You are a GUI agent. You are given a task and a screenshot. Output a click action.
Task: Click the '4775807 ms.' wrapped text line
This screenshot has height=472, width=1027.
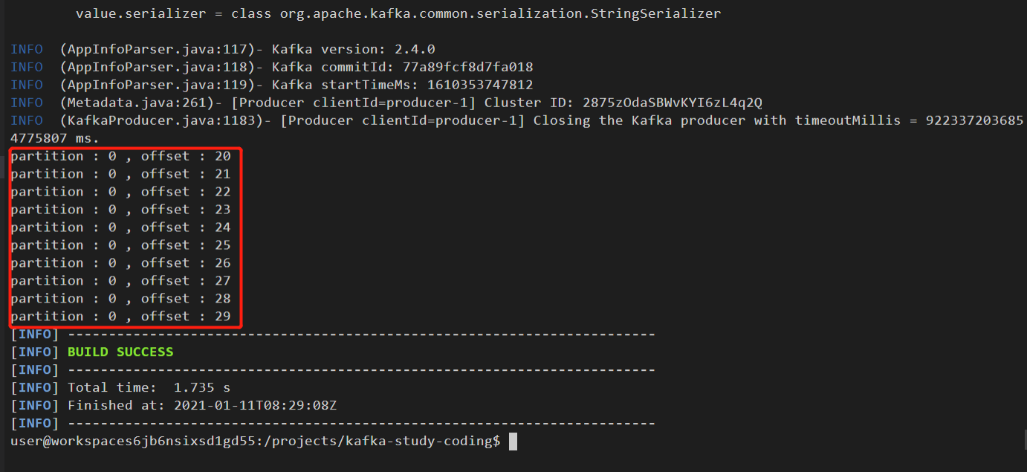[55, 138]
